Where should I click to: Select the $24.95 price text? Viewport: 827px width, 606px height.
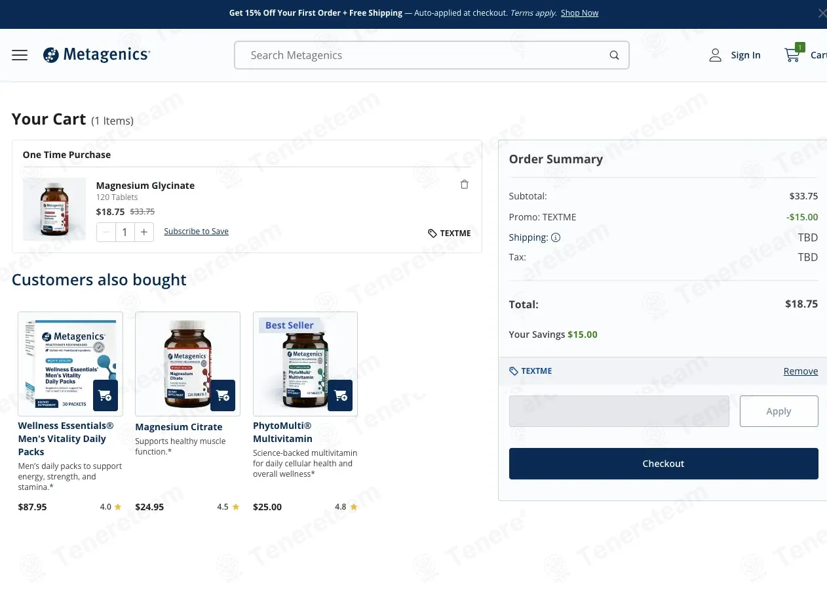149,507
